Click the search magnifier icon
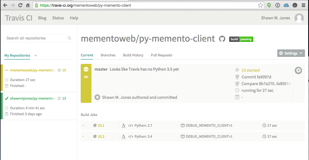This screenshot has width=309, height=160. coord(69,38)
